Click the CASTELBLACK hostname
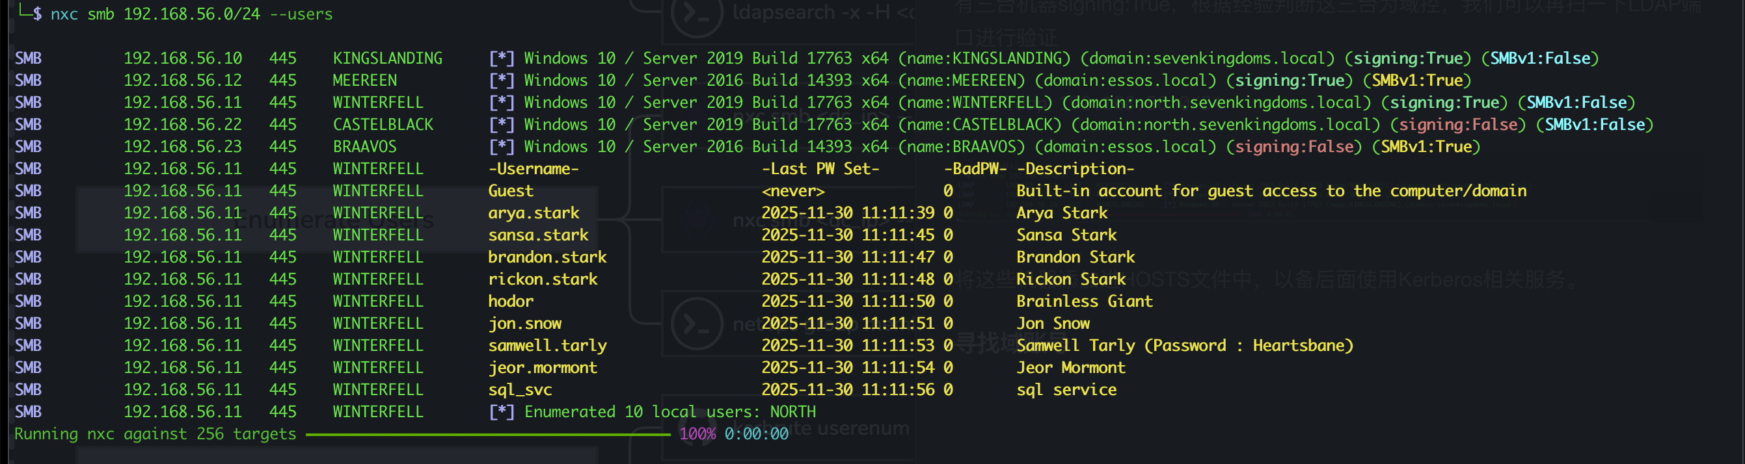The height and width of the screenshot is (464, 1745). pyautogui.click(x=383, y=125)
